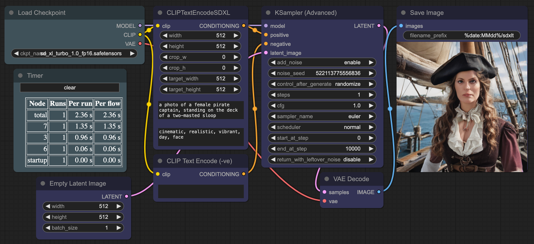
Task: Click the Save Image node title
Action: 427,13
